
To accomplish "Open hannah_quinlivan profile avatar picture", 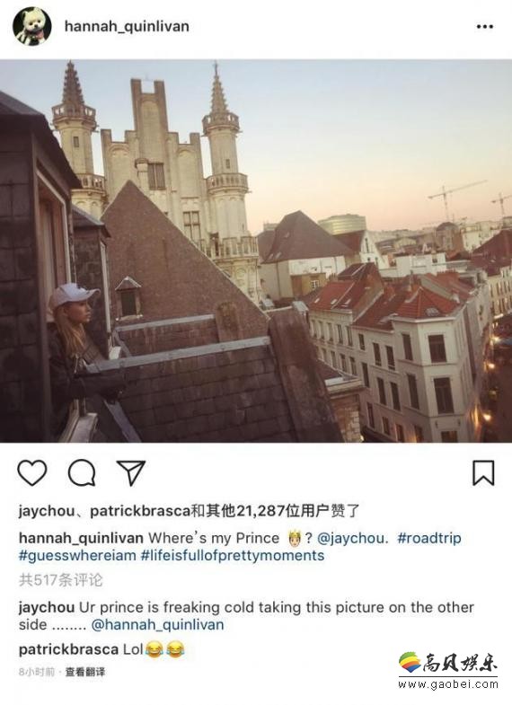I will tap(32, 26).
